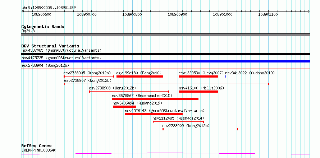Click ruler position 108901000
320x158 pixels.
(x=223, y=14)
